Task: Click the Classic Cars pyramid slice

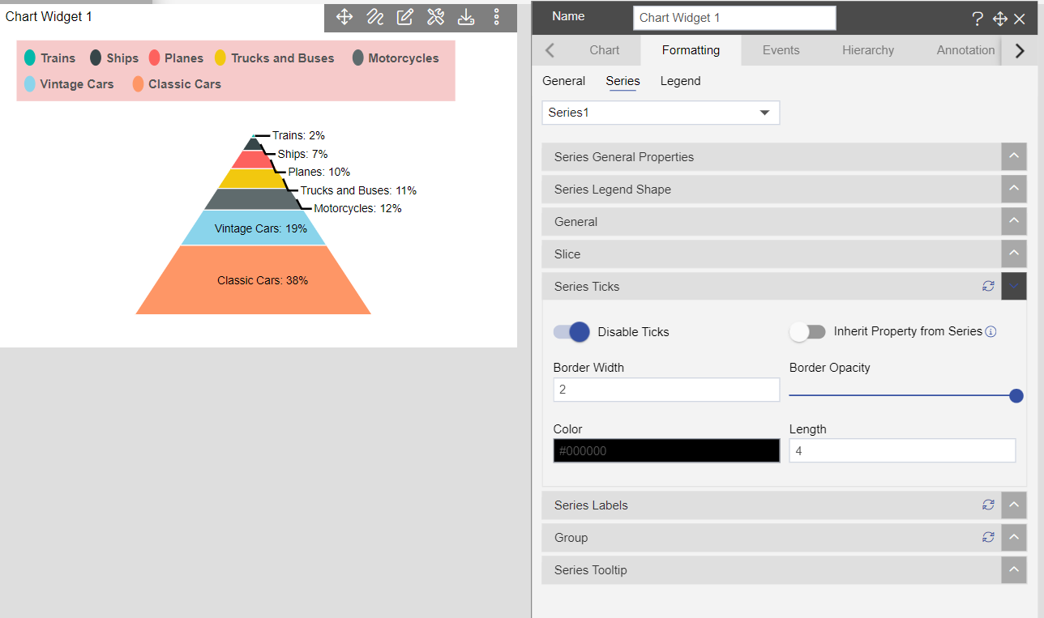Action: pyautogui.click(x=253, y=280)
